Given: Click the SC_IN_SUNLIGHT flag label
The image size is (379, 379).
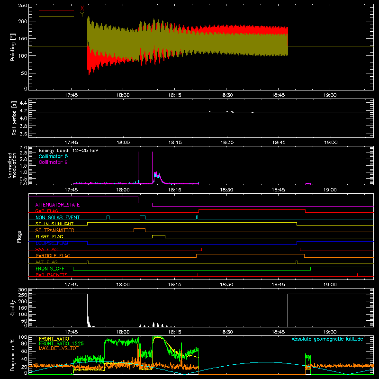Looking at the screenshot, I should [x=54, y=224].
